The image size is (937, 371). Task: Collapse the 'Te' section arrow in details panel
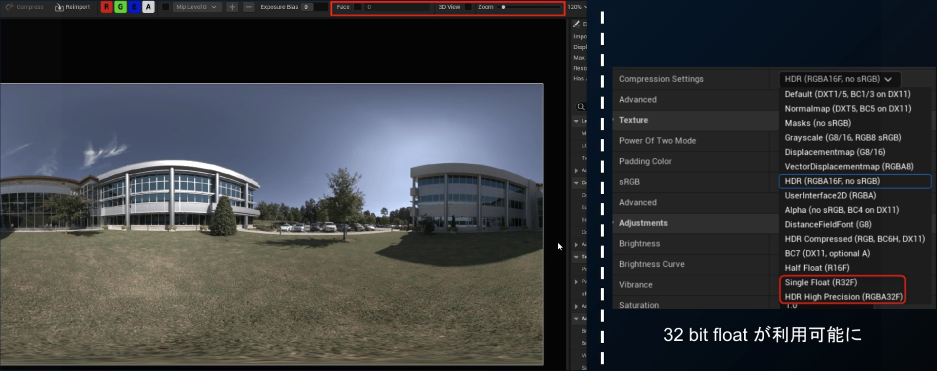[x=576, y=257]
